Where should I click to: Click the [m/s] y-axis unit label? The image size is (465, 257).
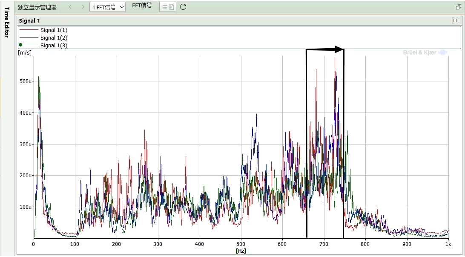24,53
